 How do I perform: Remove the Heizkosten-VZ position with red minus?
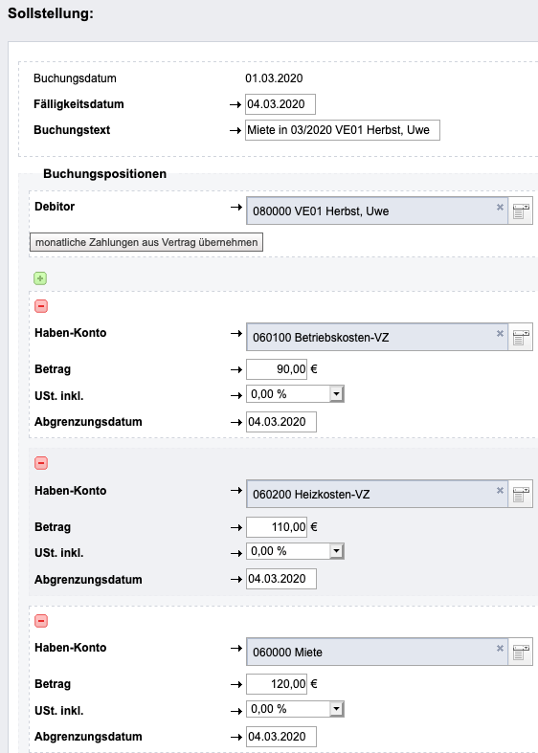click(41, 463)
